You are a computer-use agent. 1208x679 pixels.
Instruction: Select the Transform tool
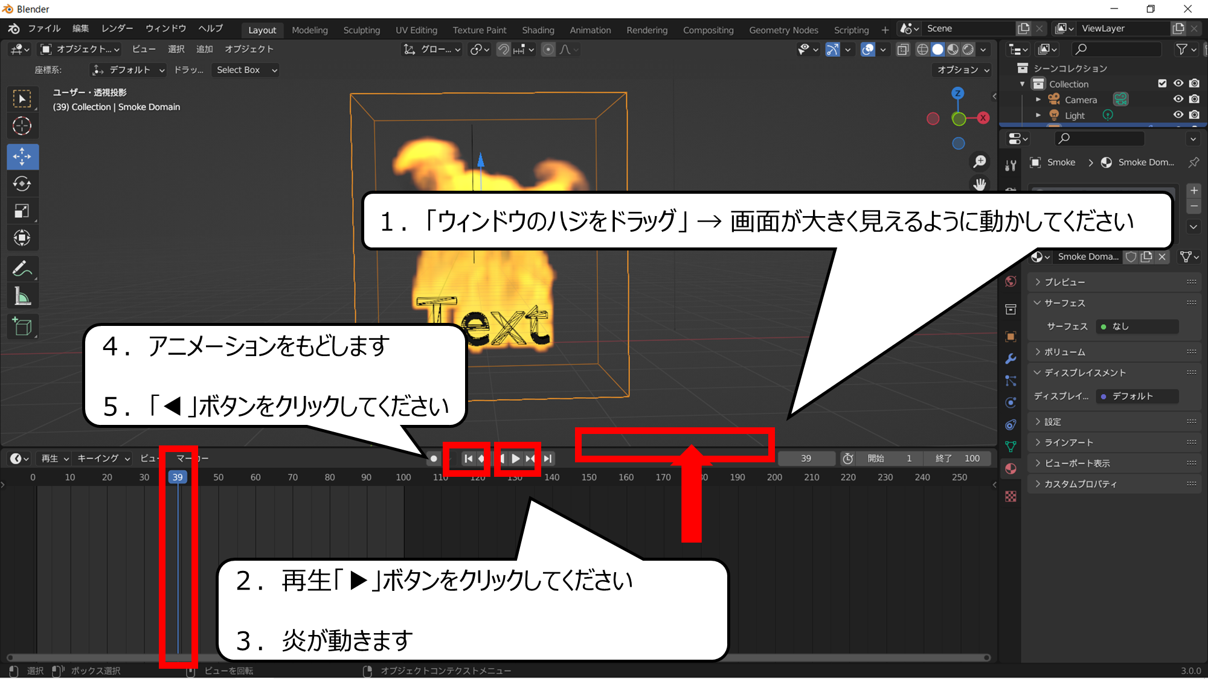click(x=22, y=238)
